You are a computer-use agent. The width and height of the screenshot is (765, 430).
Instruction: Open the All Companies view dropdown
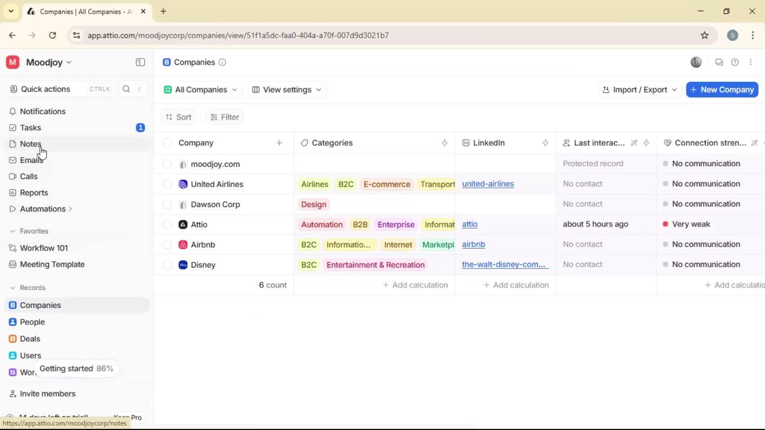201,90
